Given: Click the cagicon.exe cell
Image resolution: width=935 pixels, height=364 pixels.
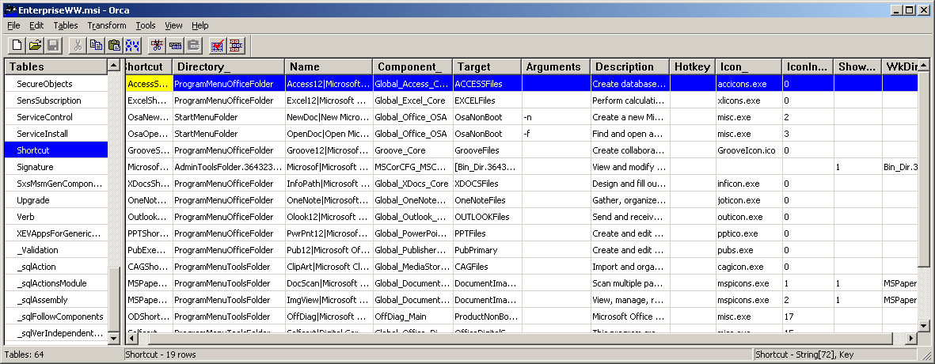Looking at the screenshot, I should click(748, 267).
